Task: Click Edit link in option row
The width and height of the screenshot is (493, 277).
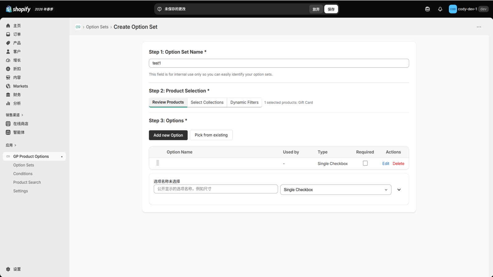Action: (x=386, y=164)
